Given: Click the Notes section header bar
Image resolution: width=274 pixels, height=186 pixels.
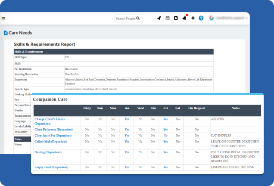Looking at the screenshot, I should [x=22, y=139].
